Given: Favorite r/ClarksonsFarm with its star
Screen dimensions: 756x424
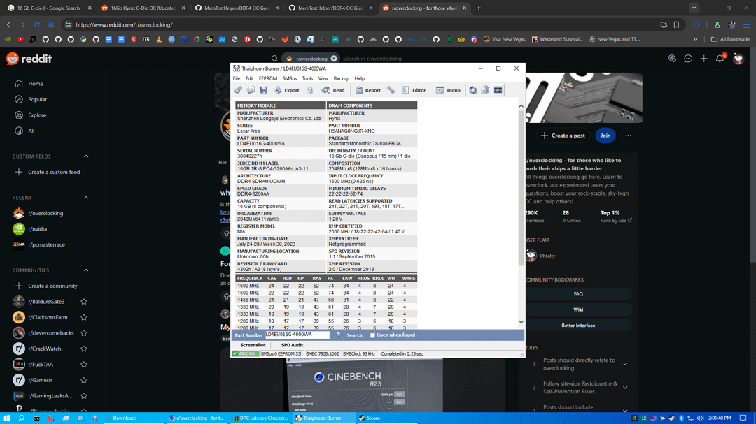Looking at the screenshot, I should tap(84, 317).
